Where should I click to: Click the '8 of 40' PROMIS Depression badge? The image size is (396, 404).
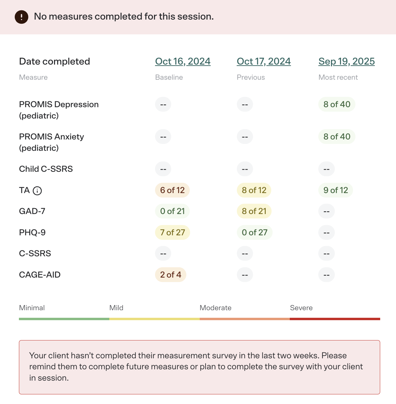coord(337,104)
